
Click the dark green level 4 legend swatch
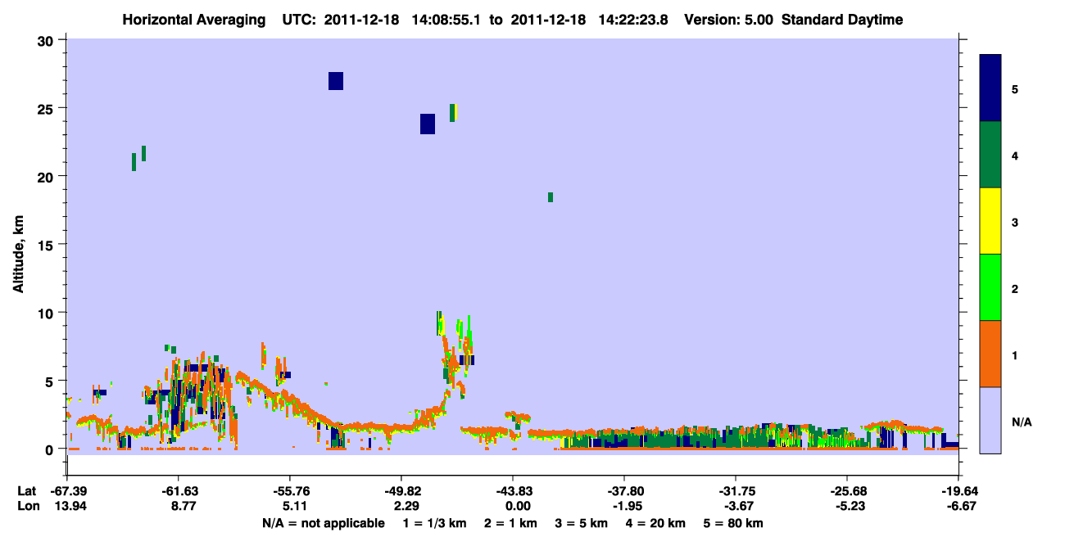[990, 155]
